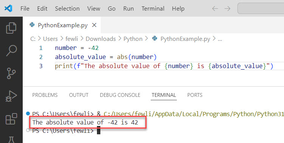Open the Selection menu
Viewport: 284px width, 143px height.
click(x=67, y=8)
